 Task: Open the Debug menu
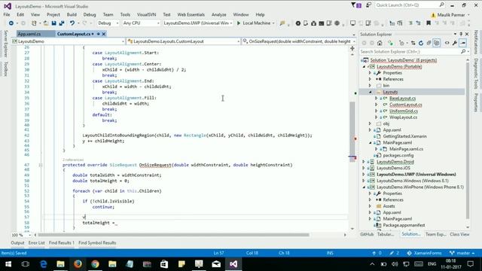tap(90, 14)
